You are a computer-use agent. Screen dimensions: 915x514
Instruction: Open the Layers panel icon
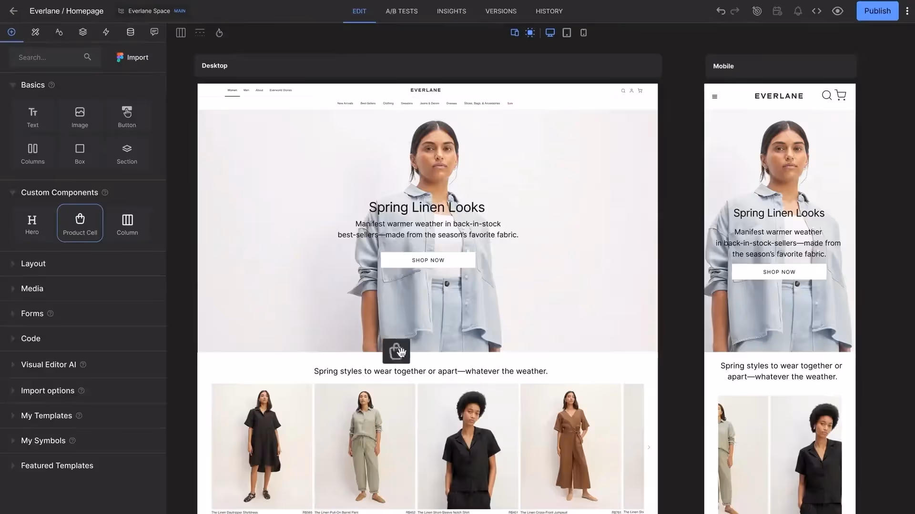click(82, 32)
